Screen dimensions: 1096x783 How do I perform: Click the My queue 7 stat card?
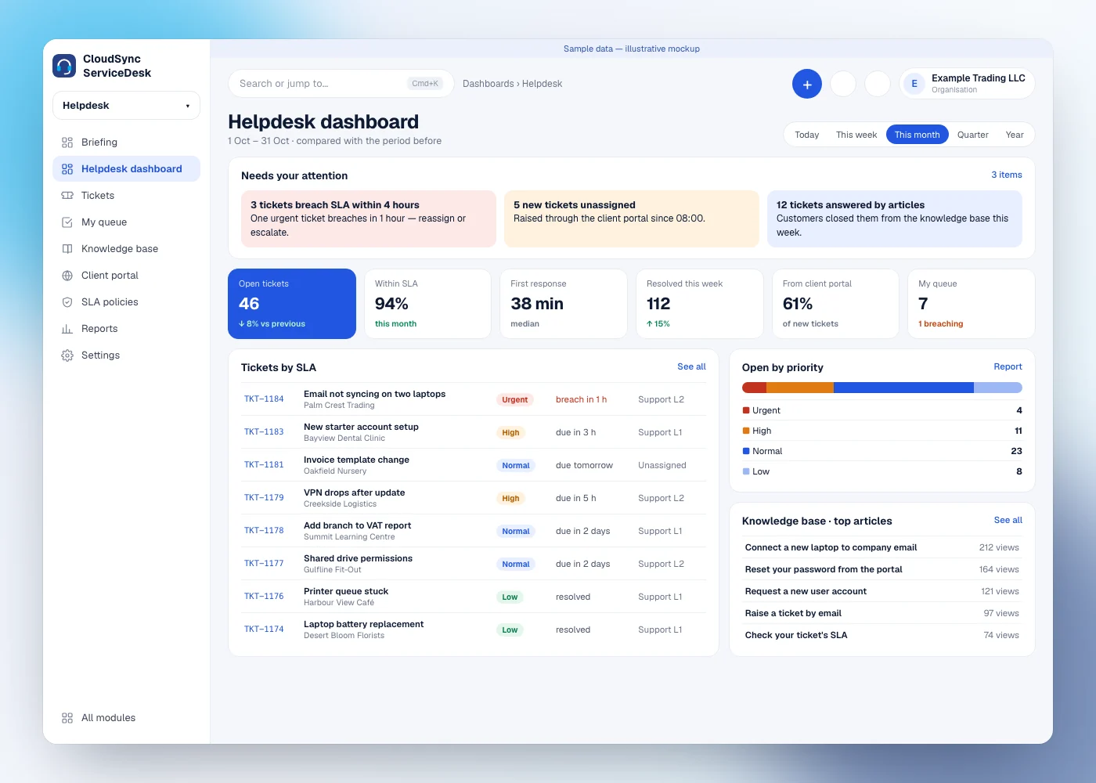[x=972, y=304]
